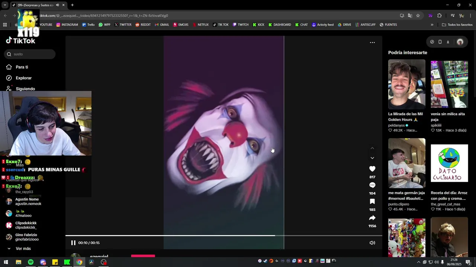This screenshot has height=267, width=476.
Task: Click the video progress bar
Action: coord(223,235)
